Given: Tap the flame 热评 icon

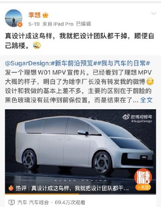Looking at the screenshot, I should (x=11, y=188).
